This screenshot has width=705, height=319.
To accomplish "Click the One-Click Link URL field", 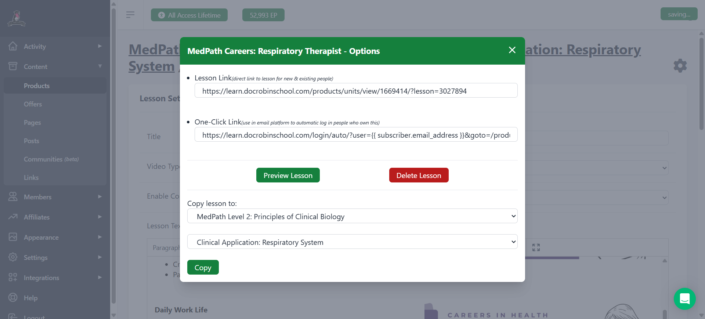I will (355, 135).
